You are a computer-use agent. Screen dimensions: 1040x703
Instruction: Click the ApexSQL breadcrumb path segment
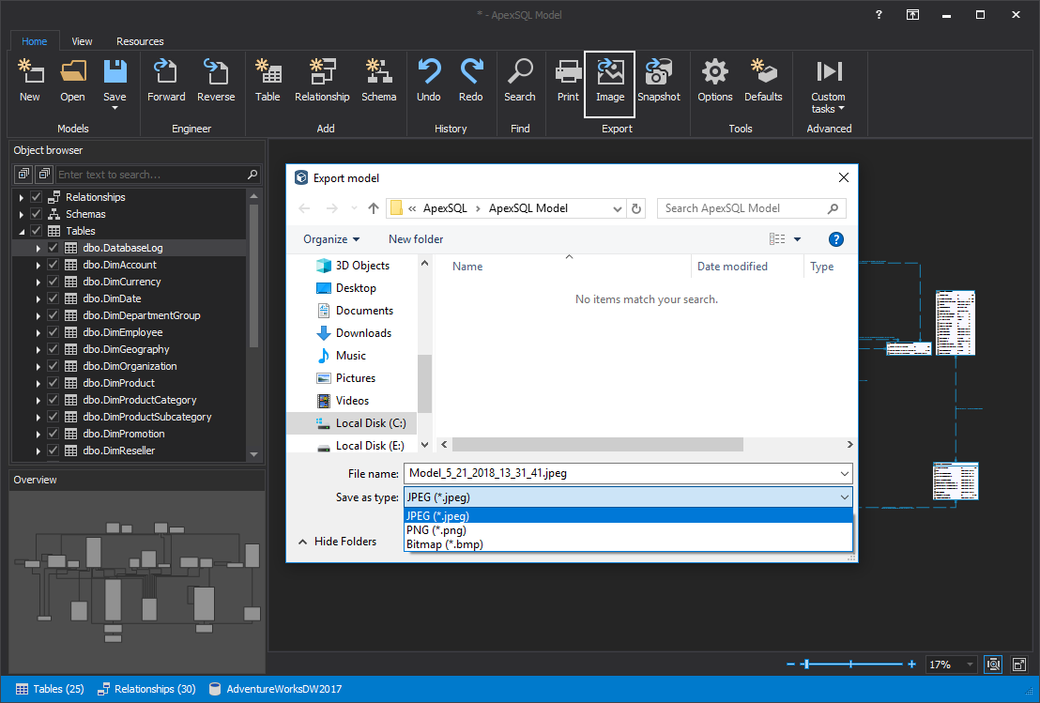445,208
